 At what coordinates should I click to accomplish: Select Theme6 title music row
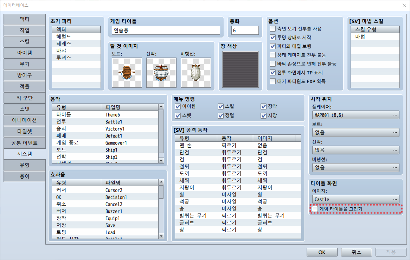click(x=105, y=115)
